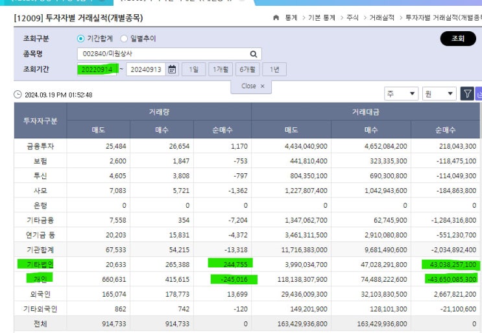Viewport: 482px width, 333px height.
Task: Click the highlighted value 244,755
Action: click(x=235, y=264)
